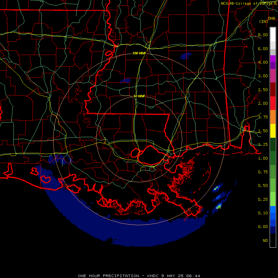Click the 0.25 legend value
Viewport: 278px width, 278px height.
pyautogui.click(x=263, y=200)
